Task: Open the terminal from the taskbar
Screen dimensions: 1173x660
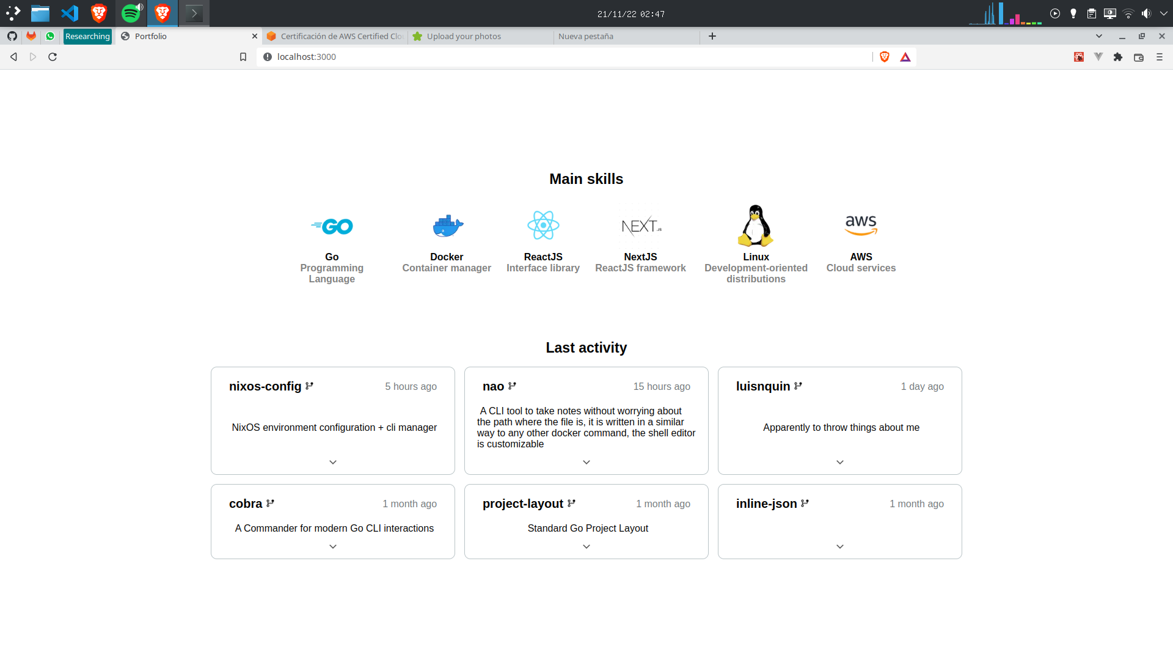Action: pos(194,13)
